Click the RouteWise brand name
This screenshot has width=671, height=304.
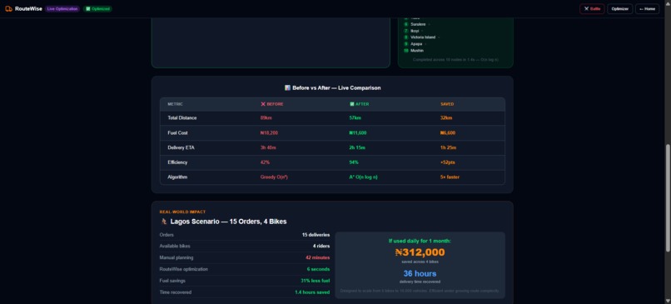coord(28,8)
